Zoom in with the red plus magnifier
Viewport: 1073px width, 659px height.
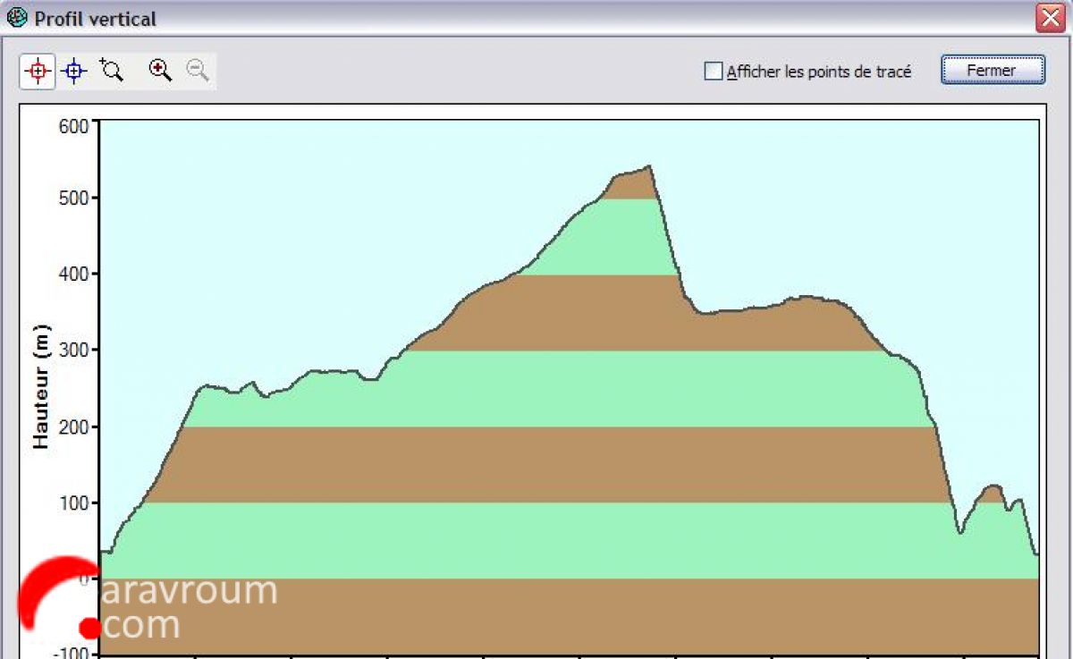[x=160, y=70]
